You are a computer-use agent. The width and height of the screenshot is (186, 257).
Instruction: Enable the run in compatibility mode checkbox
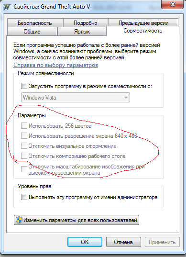click(x=24, y=86)
